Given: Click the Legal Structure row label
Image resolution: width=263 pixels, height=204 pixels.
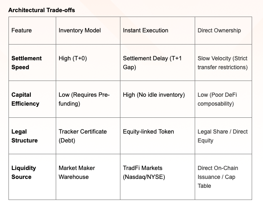Looking at the screenshot, I should (x=32, y=136).
